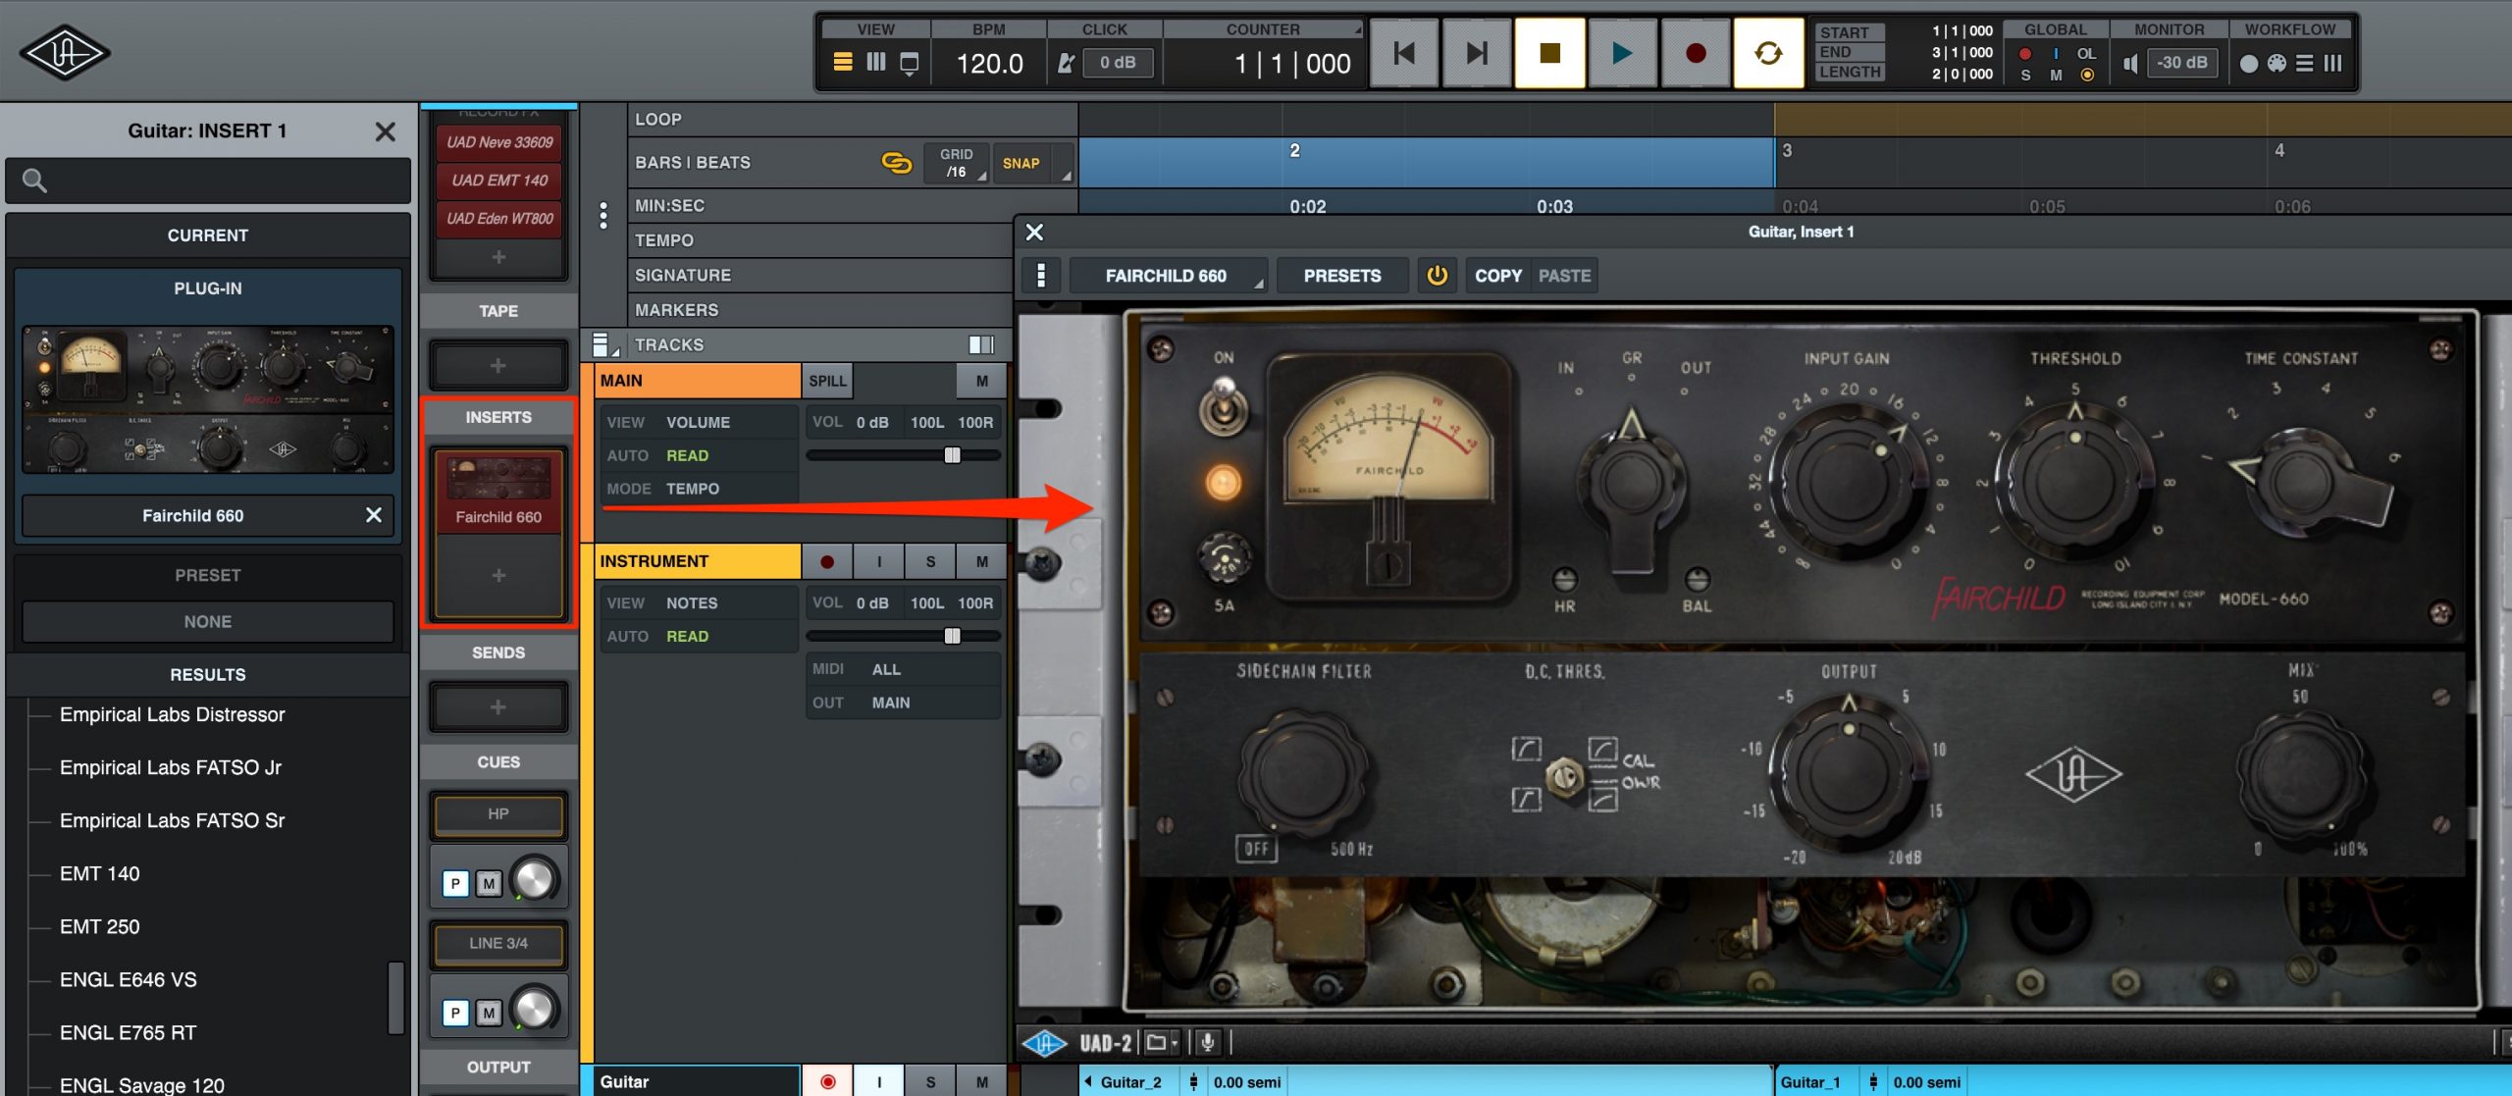
Task: Click the Fairchild OUTPUT knob
Action: (x=1848, y=775)
